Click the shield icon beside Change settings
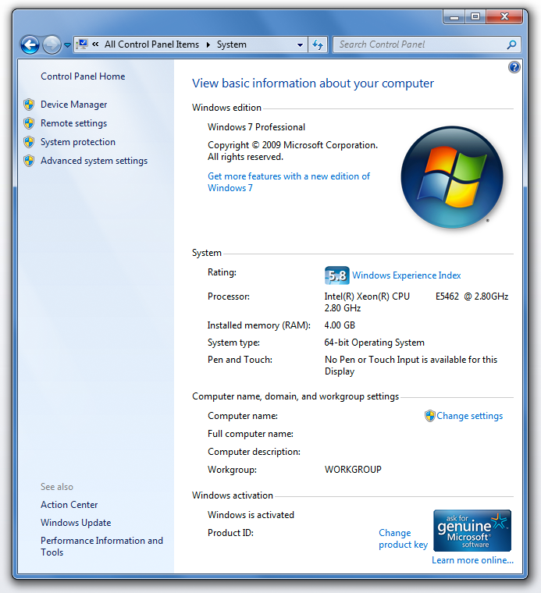Viewport: 541px width, 593px height. click(x=430, y=416)
